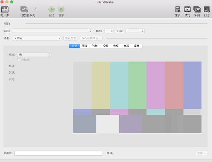Show the queue window icon
The width and height of the screenshot is (212, 162).
(197, 9)
